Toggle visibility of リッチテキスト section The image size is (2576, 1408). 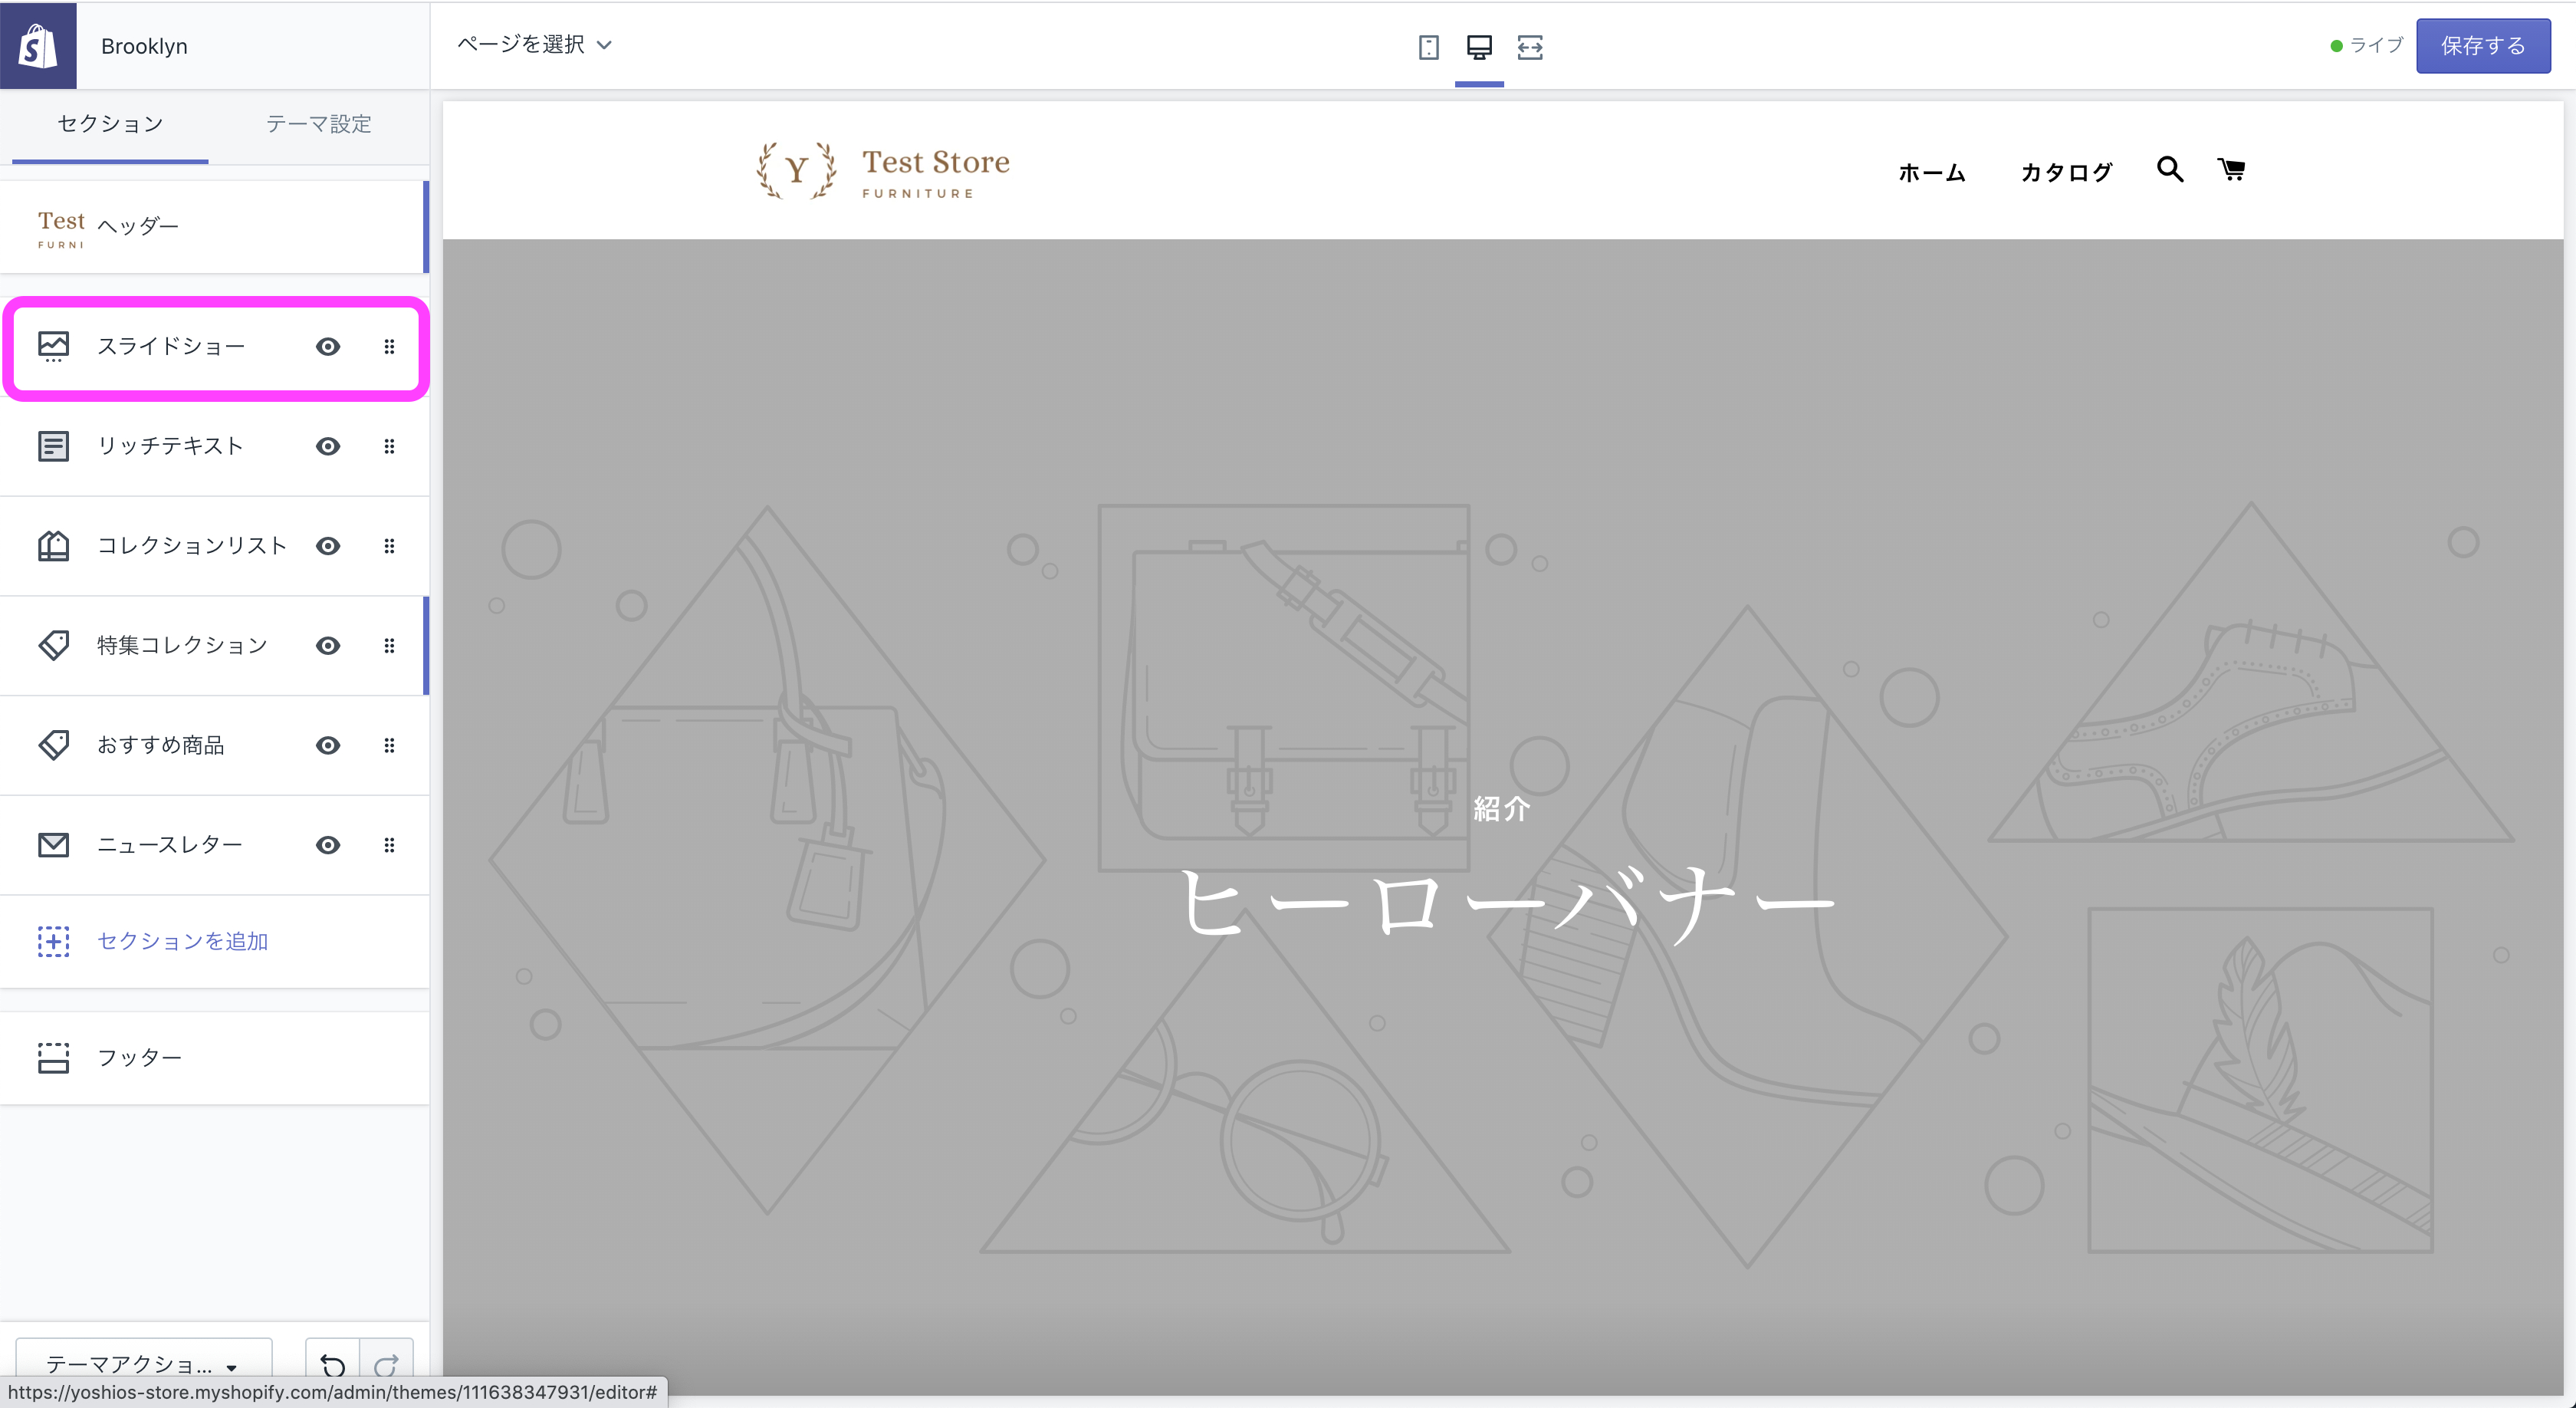coord(328,446)
